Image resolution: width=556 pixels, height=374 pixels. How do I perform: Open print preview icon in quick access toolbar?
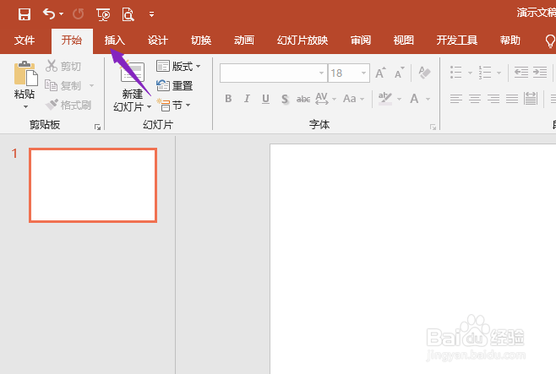pyautogui.click(x=128, y=14)
